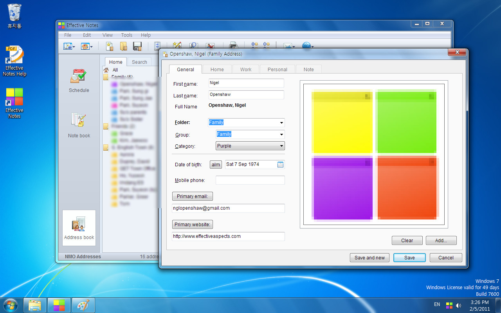The image size is (501, 313).
Task: Open the Edit menu
Action: 87,35
